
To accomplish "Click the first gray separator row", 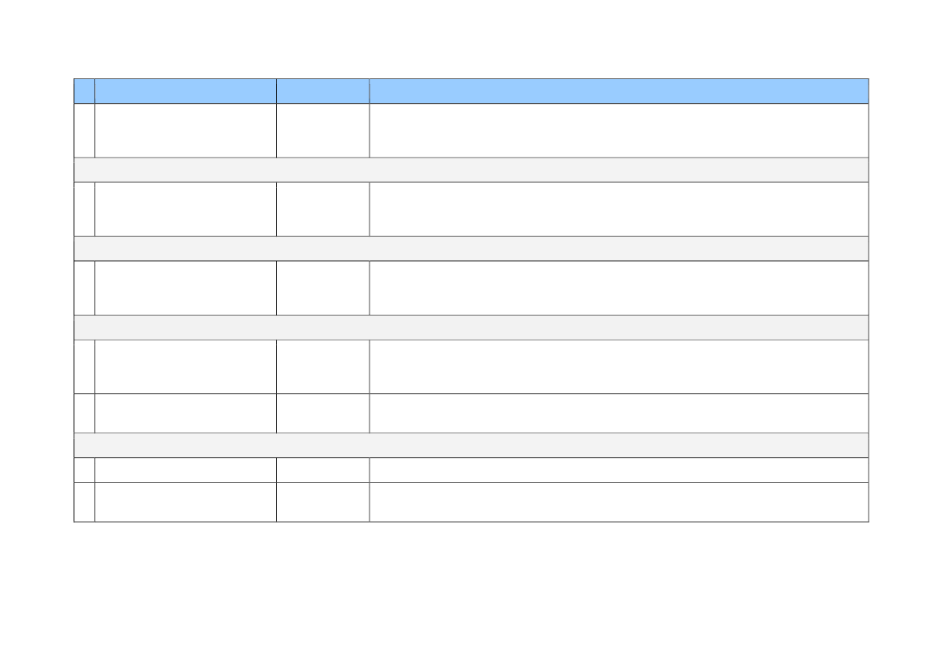I will point(471,170).
